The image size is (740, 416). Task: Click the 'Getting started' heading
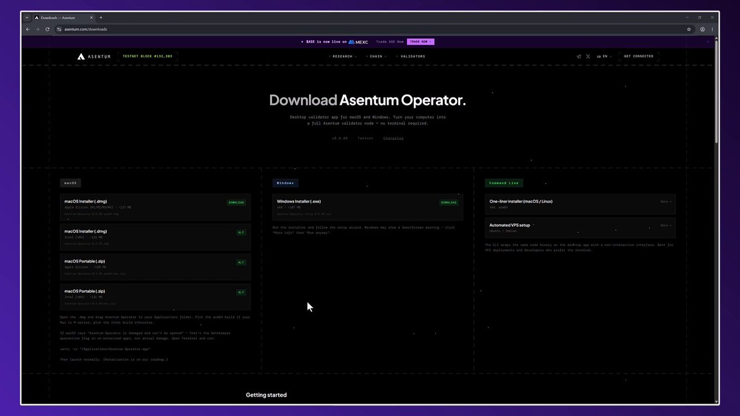pos(266,395)
